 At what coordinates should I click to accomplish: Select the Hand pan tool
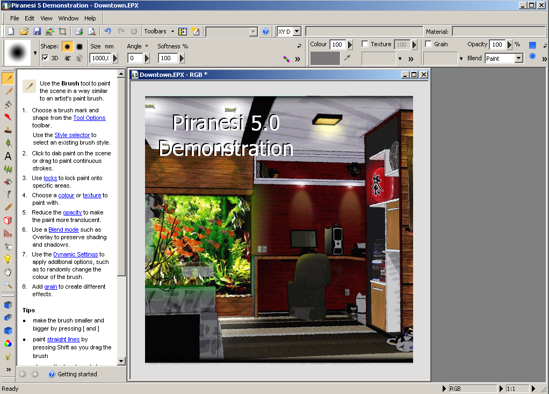(x=8, y=272)
